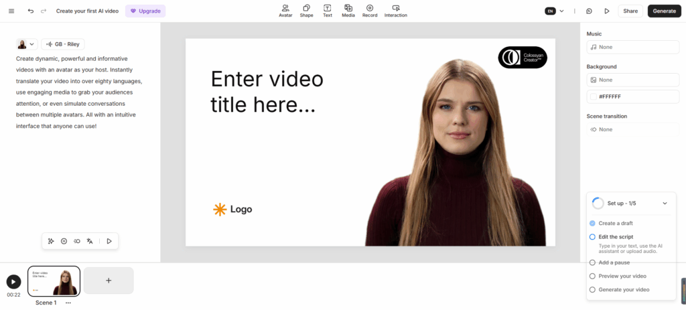Rename the project title 'Create your first AI video'
686x310 pixels.
(x=87, y=11)
